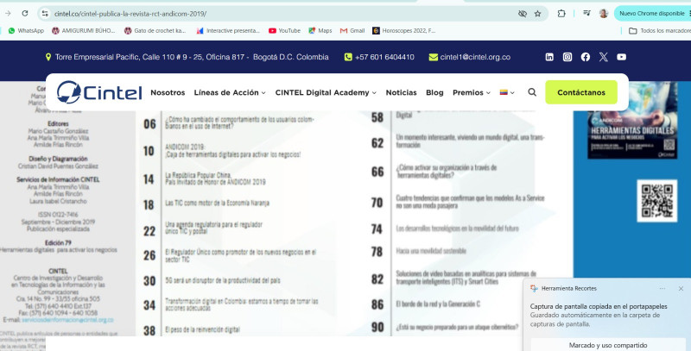Click entry 22 Una agenda regulatoria
Viewport: 691px width, 351px height.
213,228
